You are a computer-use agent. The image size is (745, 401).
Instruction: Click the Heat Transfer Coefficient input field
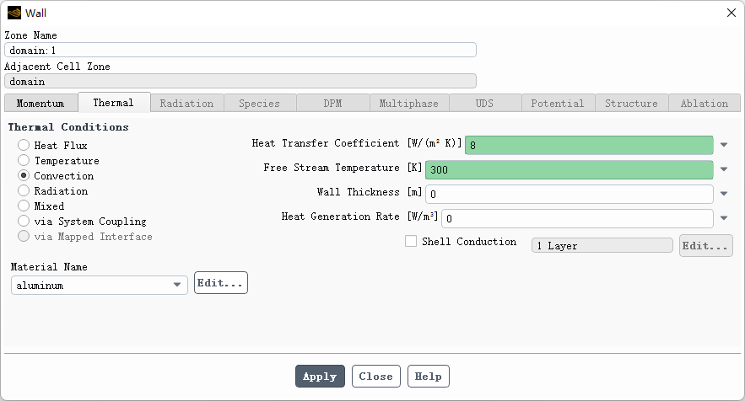[x=589, y=145]
